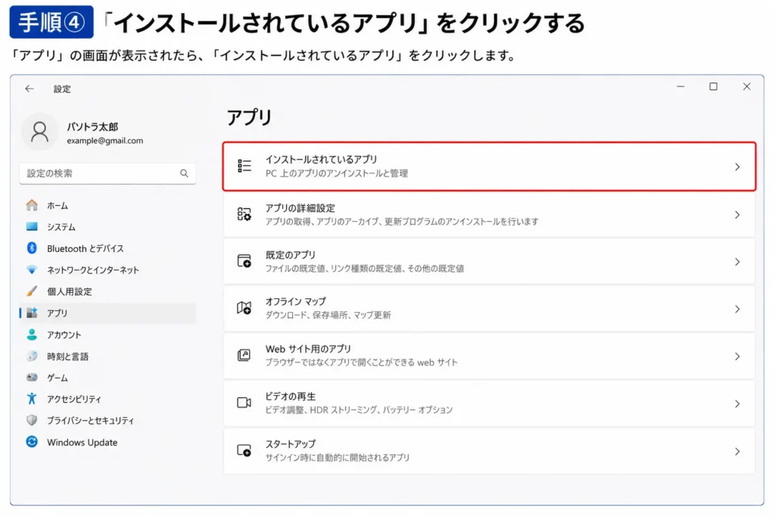Click the アプリの詳細設定 gear-grid icon
This screenshot has height=517, width=775.
coord(244,214)
